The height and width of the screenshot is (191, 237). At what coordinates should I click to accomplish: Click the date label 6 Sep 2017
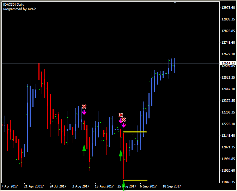tap(148, 186)
